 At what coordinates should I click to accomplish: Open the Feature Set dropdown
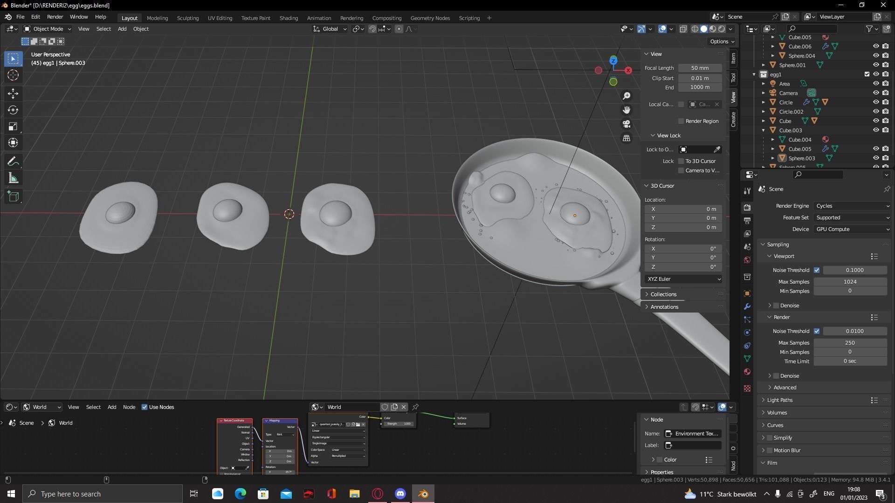click(x=853, y=218)
